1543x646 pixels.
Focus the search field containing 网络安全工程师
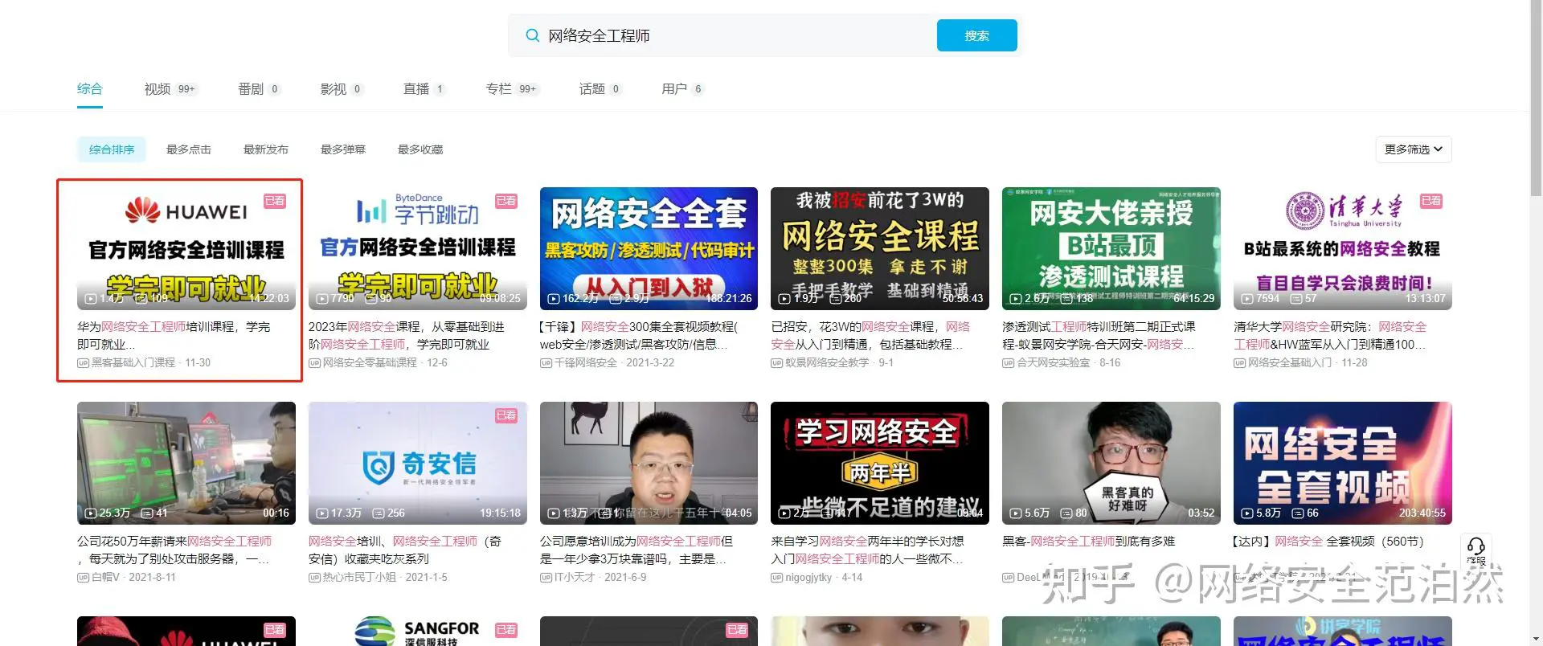pyautogui.click(x=723, y=35)
